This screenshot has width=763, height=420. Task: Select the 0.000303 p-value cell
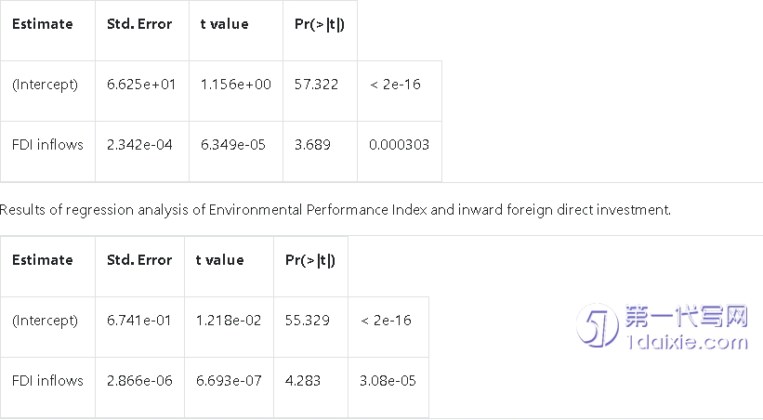(x=399, y=145)
